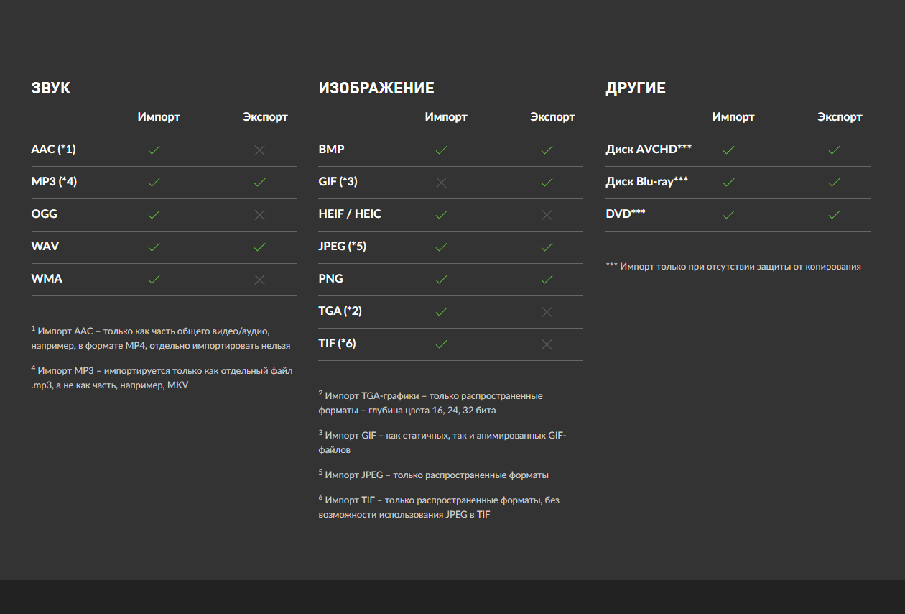Click the ДРУГИЕ section heading

(636, 88)
